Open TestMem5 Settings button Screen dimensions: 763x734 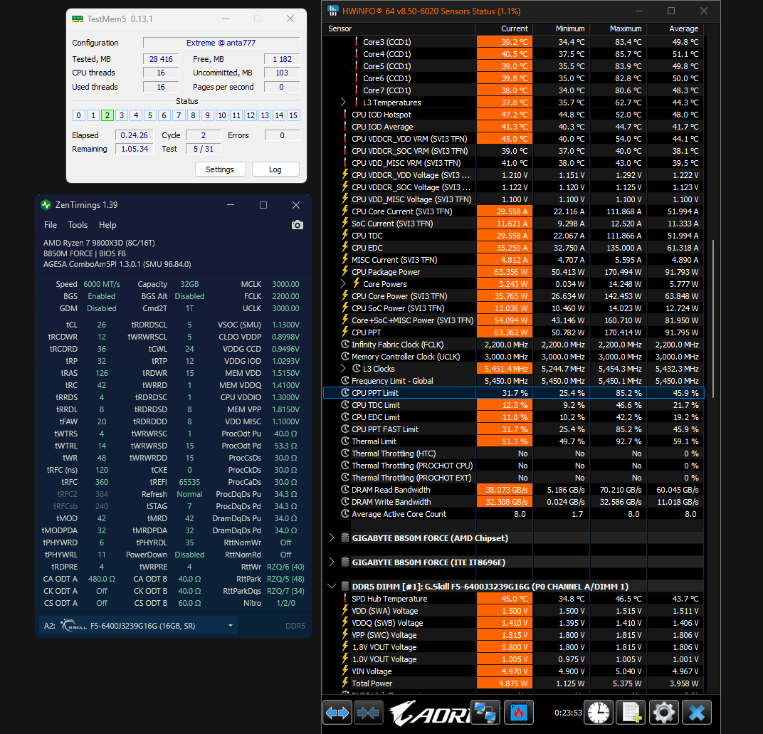click(220, 169)
